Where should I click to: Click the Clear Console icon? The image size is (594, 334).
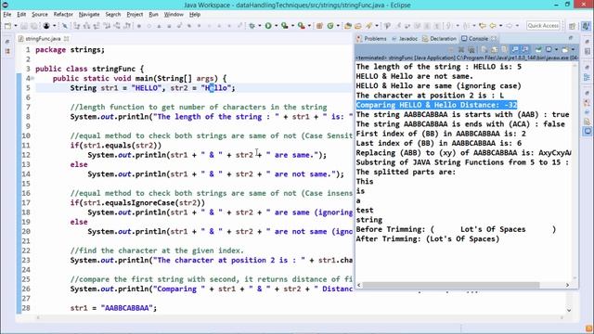pyautogui.click(x=484, y=49)
